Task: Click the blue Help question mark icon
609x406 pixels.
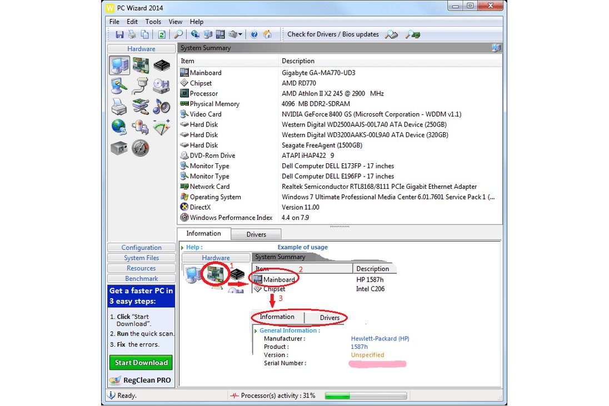Action: click(254, 34)
